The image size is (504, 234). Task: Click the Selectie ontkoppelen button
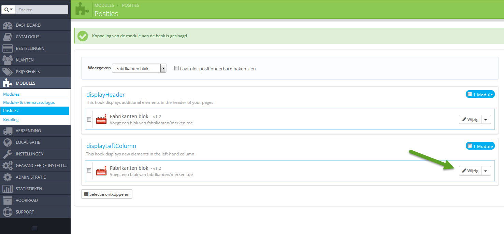coord(107,194)
